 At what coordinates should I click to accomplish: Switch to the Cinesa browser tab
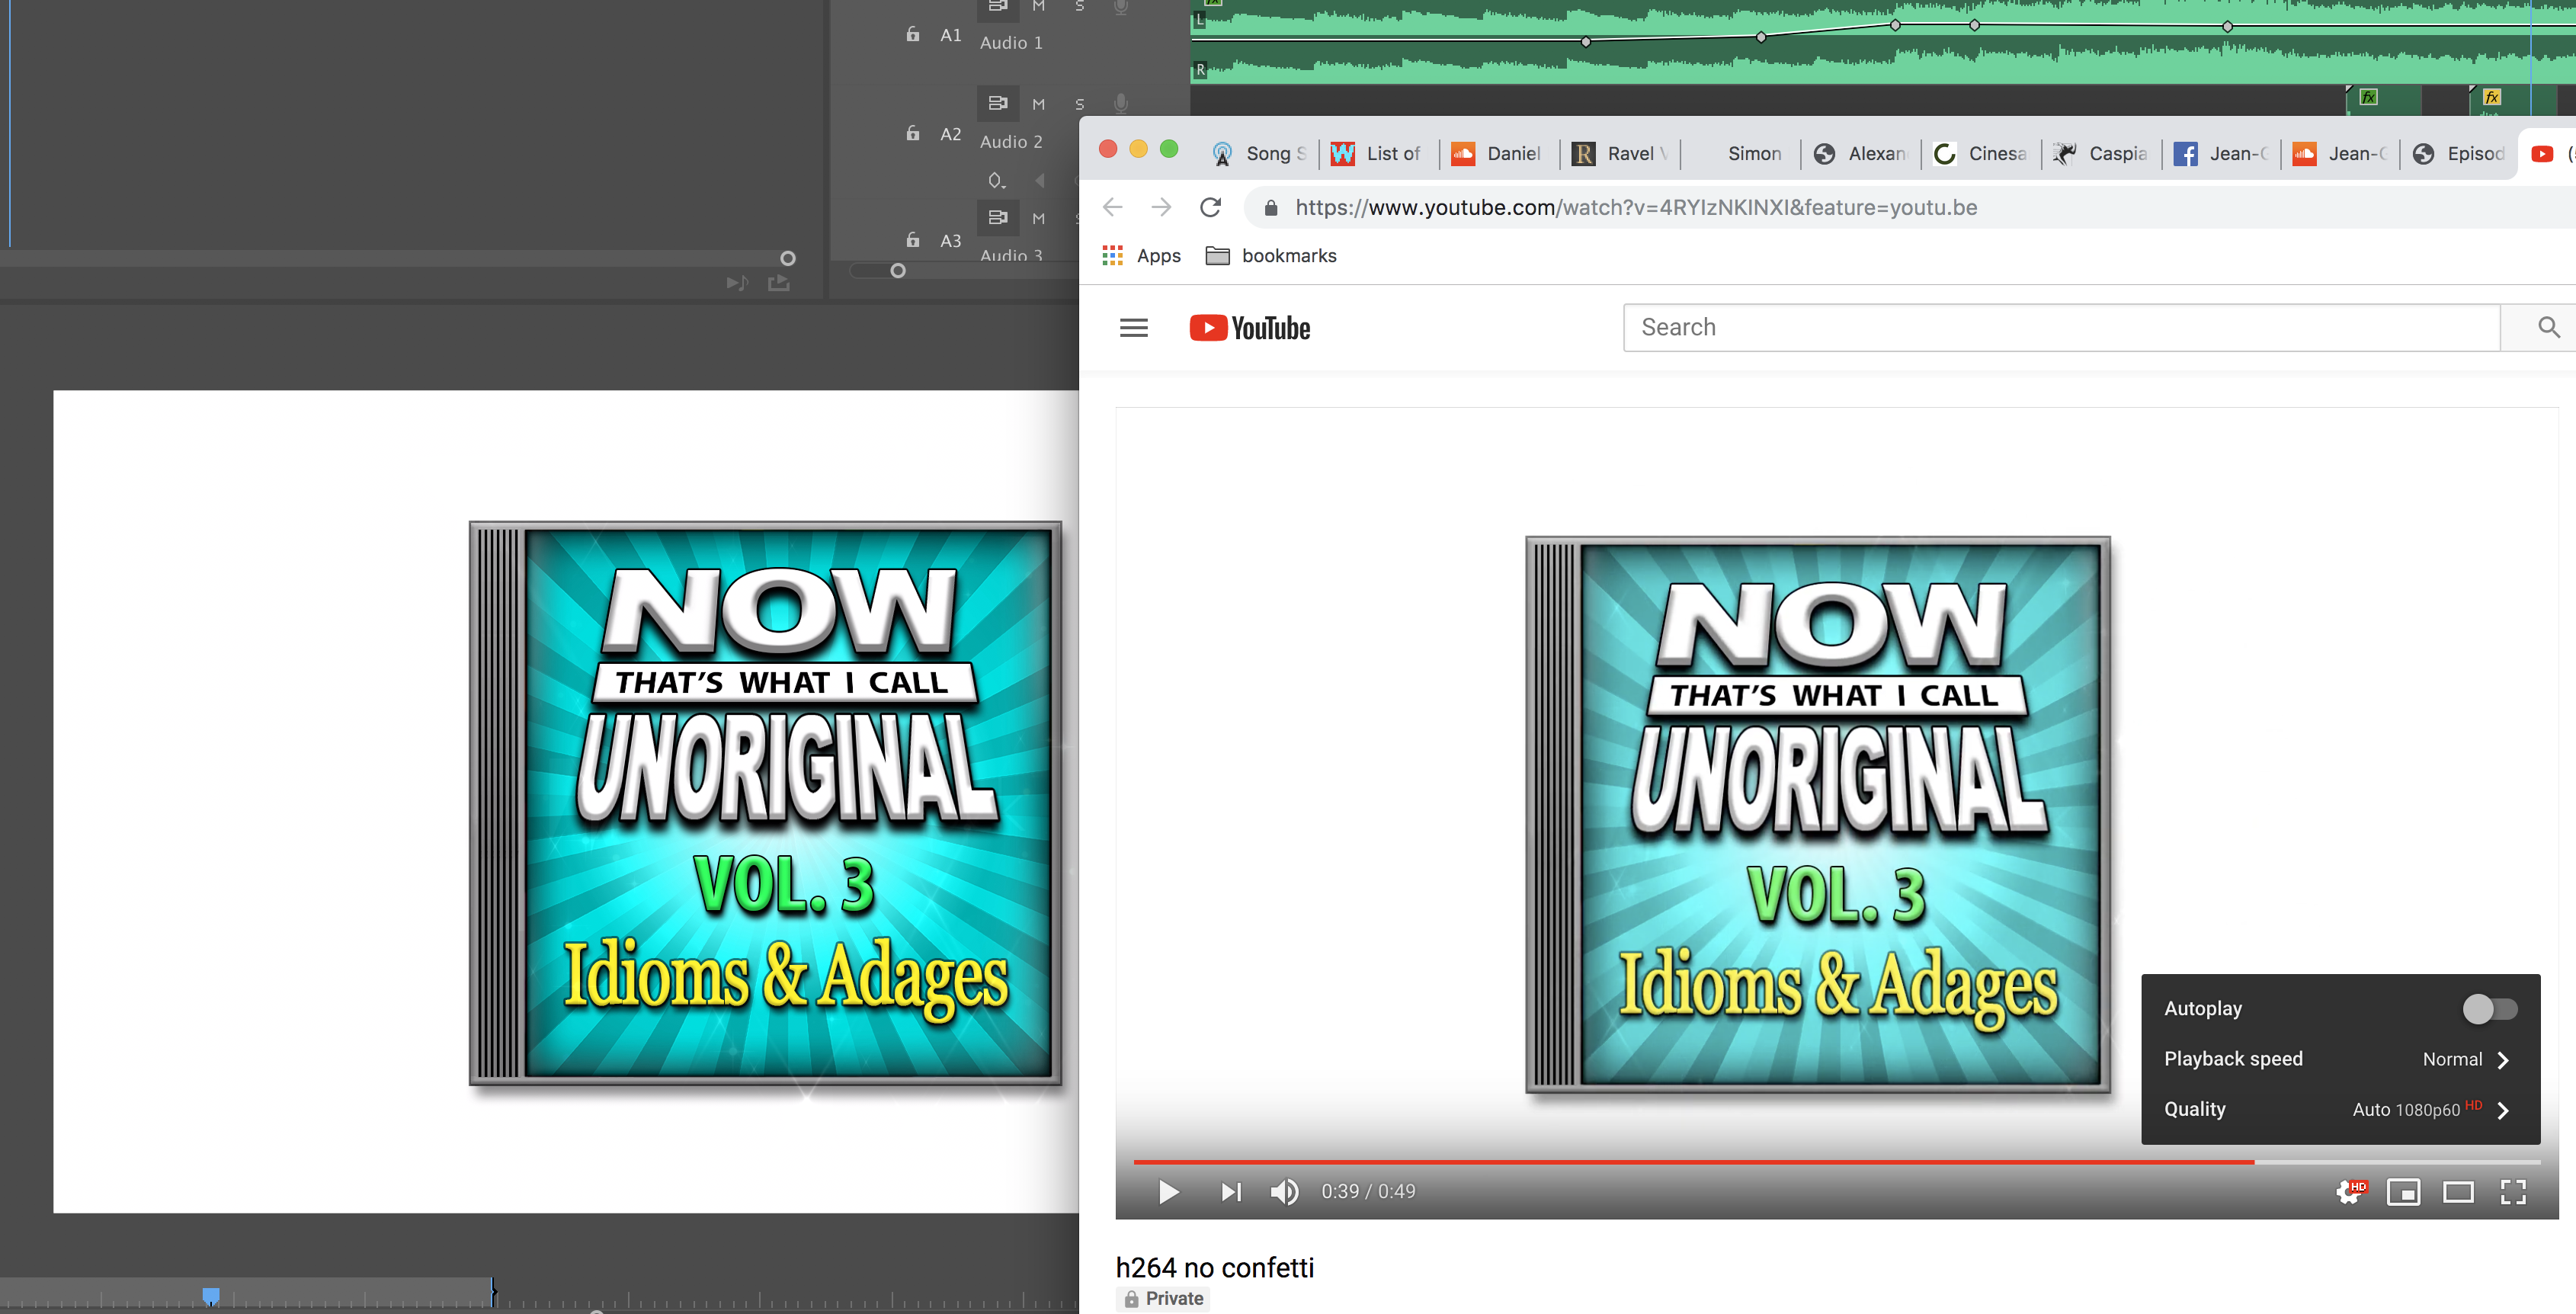(x=1980, y=154)
